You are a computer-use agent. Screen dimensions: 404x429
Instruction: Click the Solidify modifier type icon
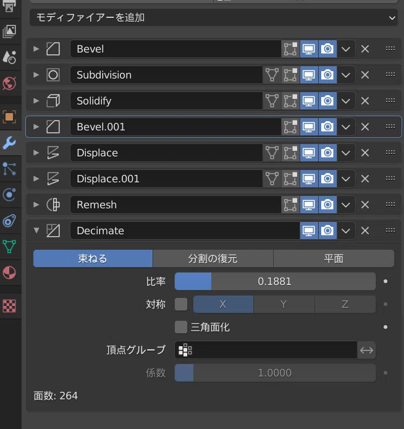[x=53, y=101]
